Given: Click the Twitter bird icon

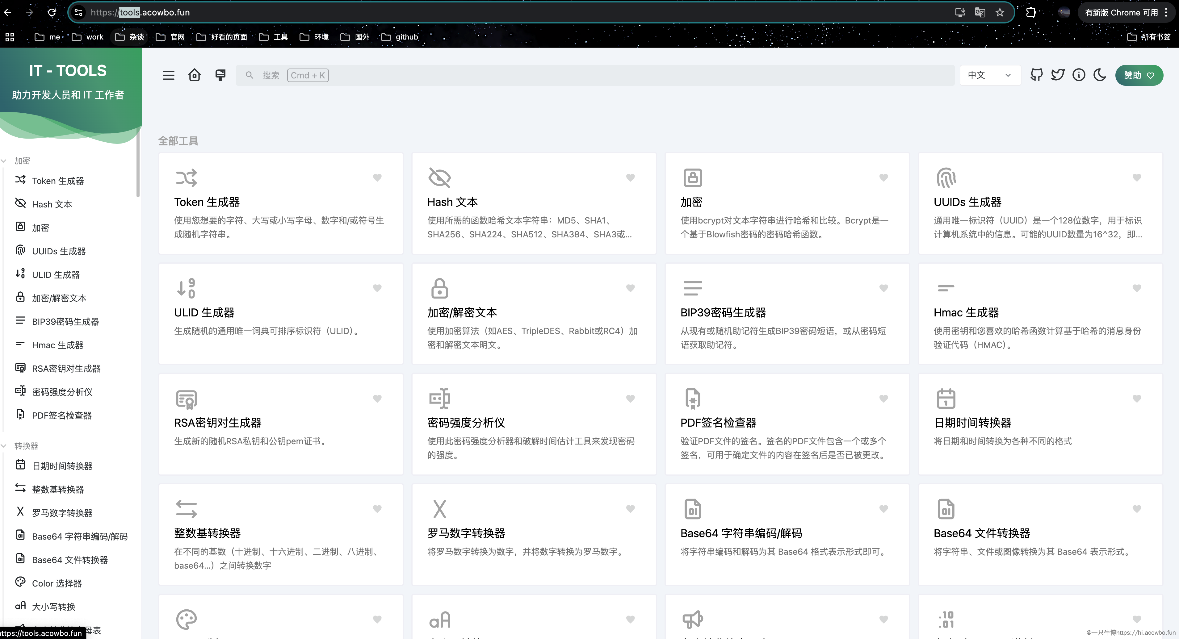Looking at the screenshot, I should (x=1057, y=75).
